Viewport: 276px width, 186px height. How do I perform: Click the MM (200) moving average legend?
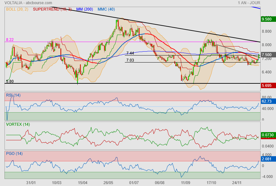point(85,9)
